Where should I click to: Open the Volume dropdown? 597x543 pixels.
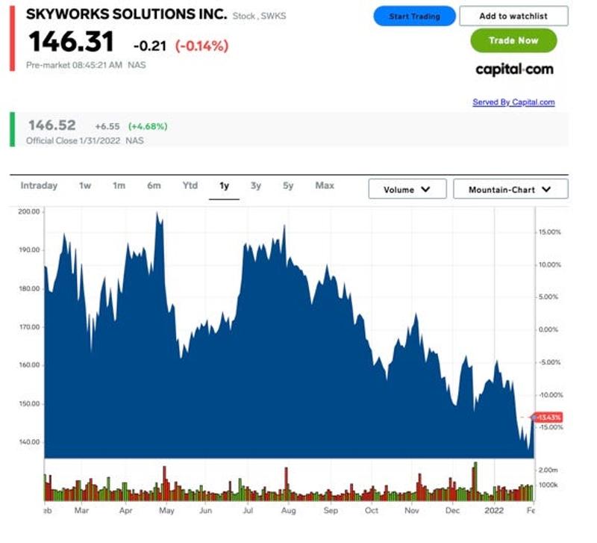pos(407,189)
